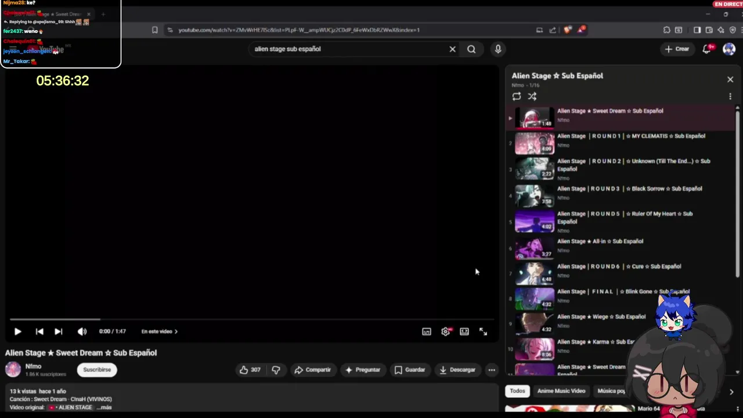Viewport: 743px width, 418px height.
Task: Toggle playlist loop
Action: tap(517, 96)
